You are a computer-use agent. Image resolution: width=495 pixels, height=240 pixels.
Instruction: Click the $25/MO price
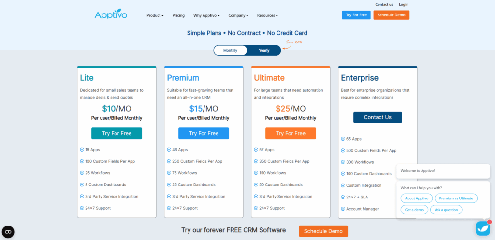point(291,109)
